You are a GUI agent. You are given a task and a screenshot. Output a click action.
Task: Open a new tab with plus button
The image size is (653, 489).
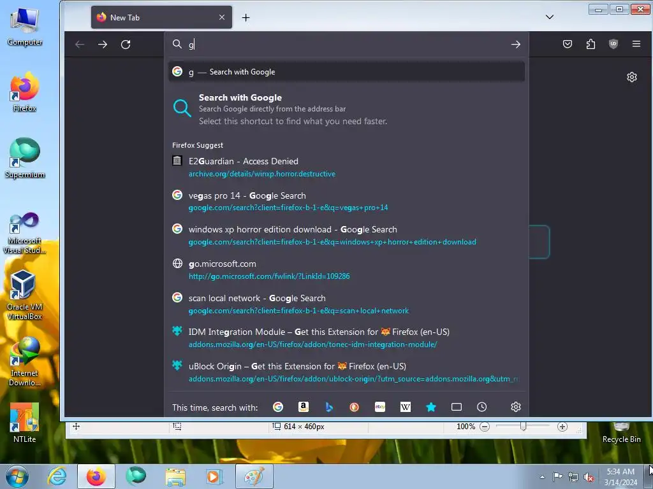pos(246,17)
